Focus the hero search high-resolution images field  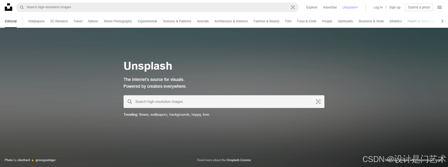(x=224, y=102)
